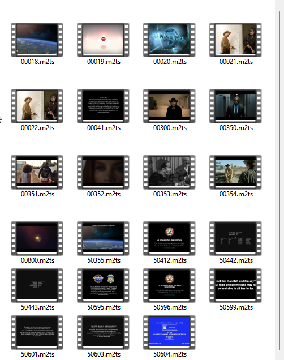Select the 50599.m2ts video thumbnail
This screenshot has width=284, height=360.
point(235,286)
